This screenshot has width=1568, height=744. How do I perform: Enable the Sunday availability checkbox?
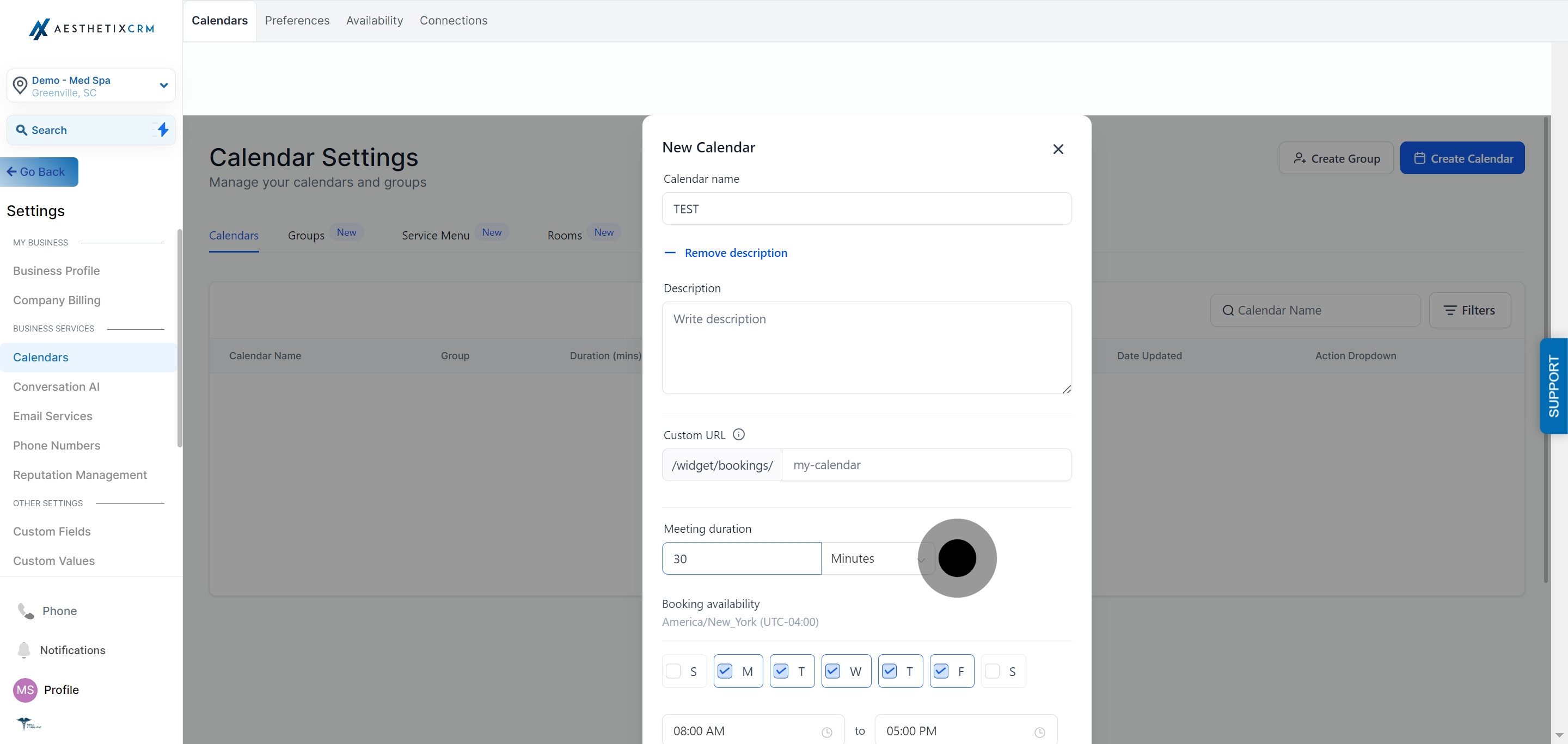673,671
